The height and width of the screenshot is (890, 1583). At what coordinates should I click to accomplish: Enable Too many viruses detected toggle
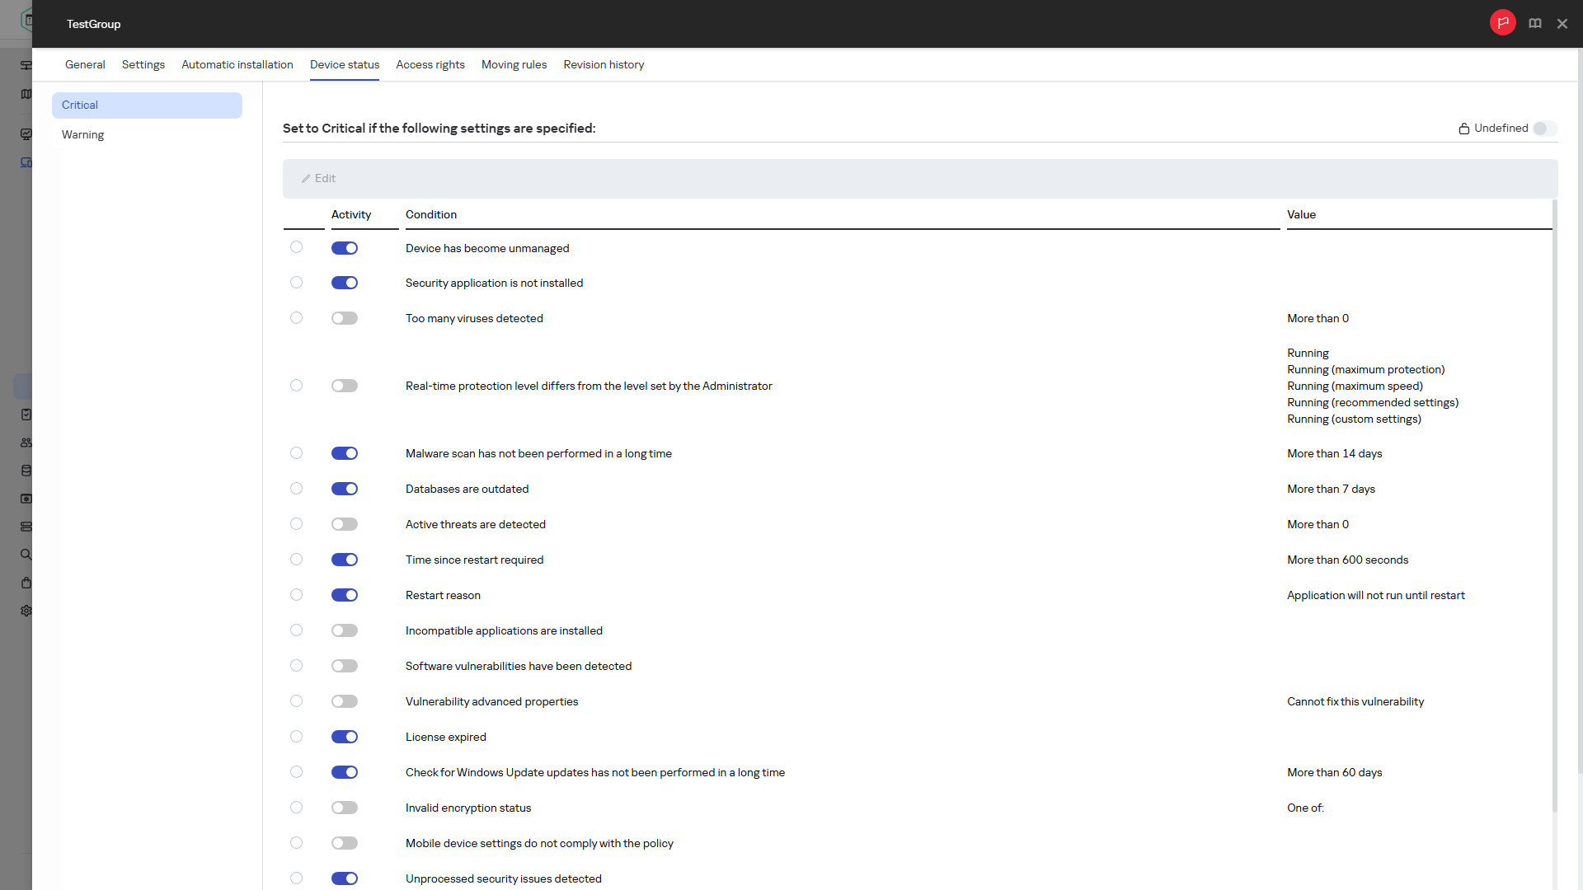pyautogui.click(x=345, y=318)
